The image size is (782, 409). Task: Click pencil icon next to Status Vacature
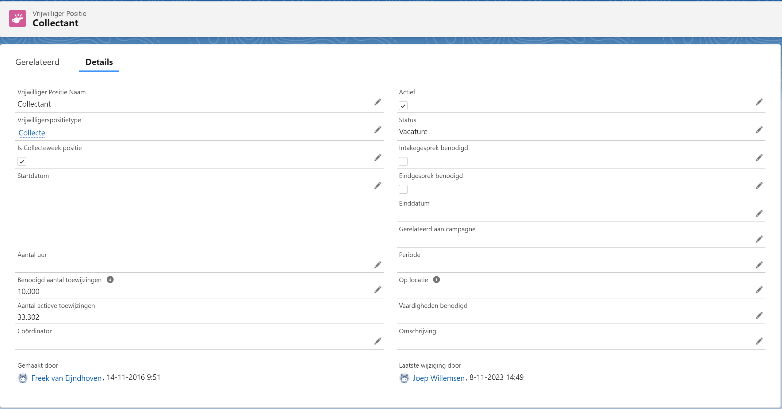[x=759, y=130]
